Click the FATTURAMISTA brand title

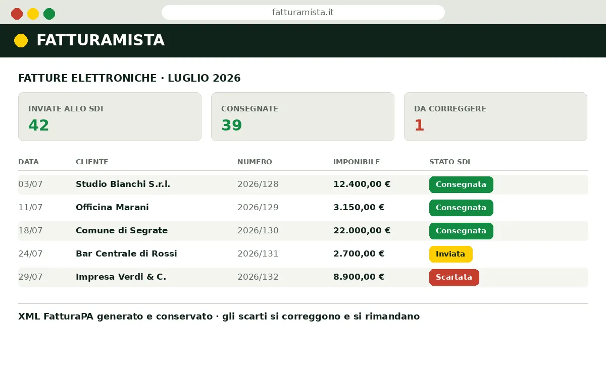[100, 40]
